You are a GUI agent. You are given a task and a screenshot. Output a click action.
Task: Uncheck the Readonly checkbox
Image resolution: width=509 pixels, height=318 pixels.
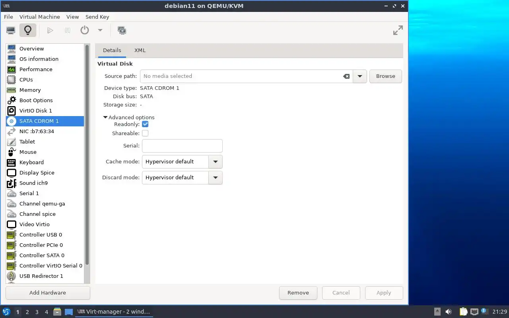[145, 124]
